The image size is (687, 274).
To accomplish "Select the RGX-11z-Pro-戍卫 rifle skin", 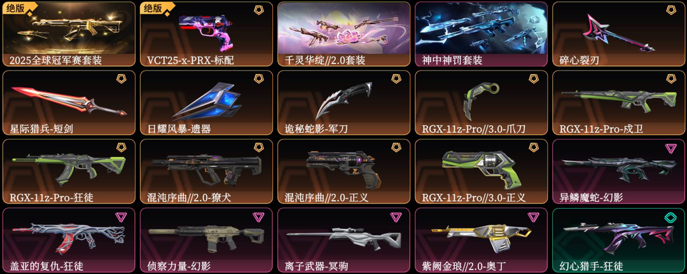I will pos(619,103).
